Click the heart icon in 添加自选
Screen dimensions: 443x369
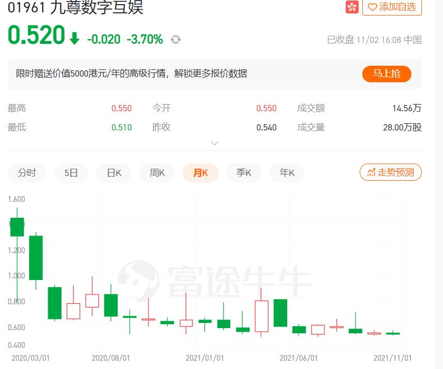coord(373,7)
